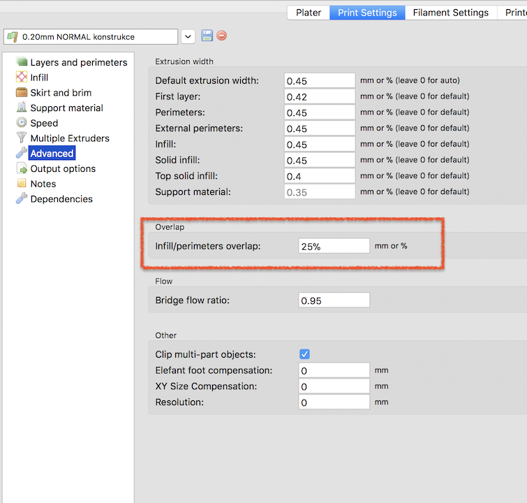Toggle Clip multi-part objects checkbox
Viewport: 527px width, 503px height.
point(304,354)
